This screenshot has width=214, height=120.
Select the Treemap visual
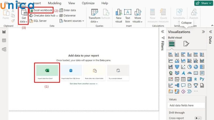click(x=202, y=67)
